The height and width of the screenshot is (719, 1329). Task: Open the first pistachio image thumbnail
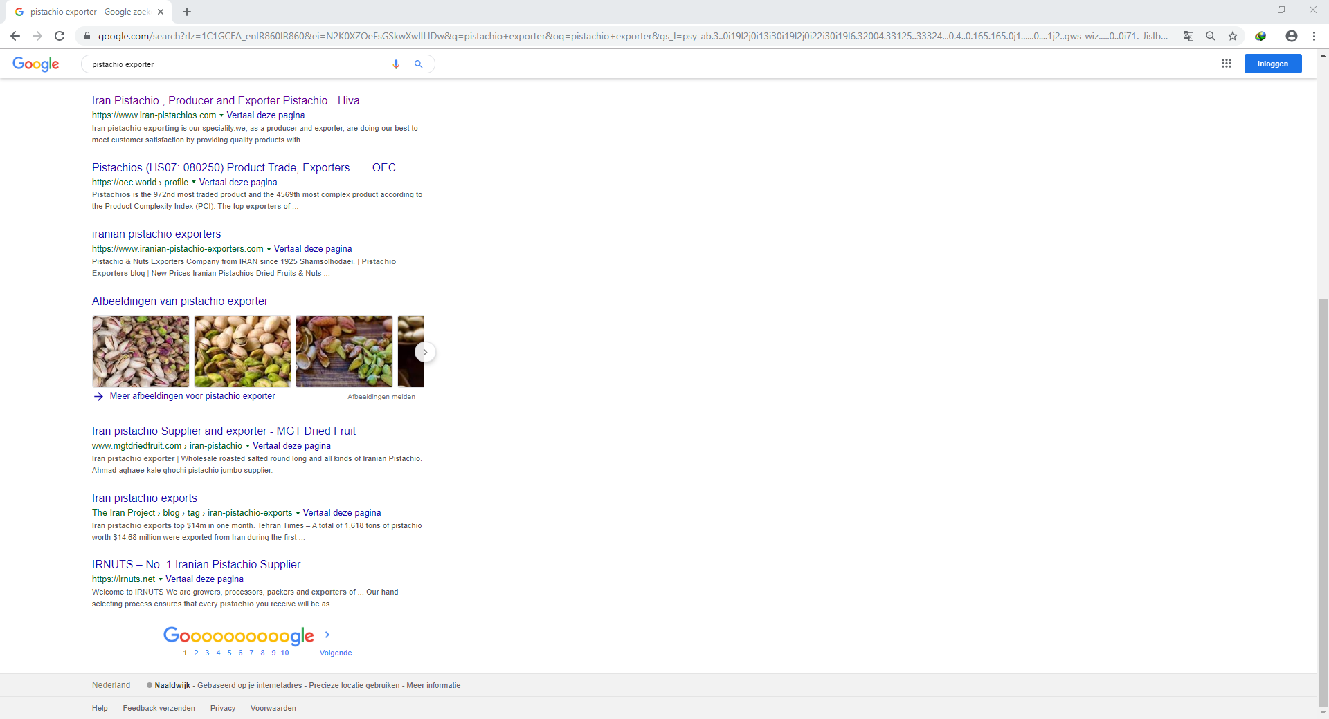141,352
